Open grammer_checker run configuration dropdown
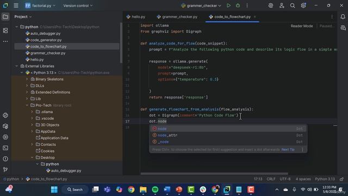The image size is (348, 196). tap(201, 5)
